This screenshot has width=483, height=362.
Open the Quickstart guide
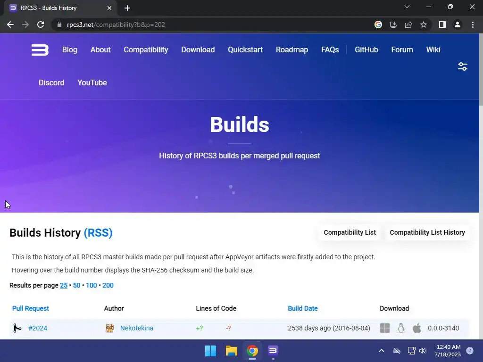click(245, 50)
